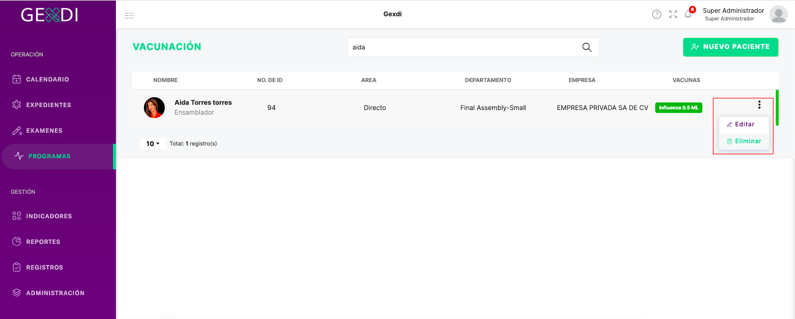The height and width of the screenshot is (319, 795).
Task: Click the Total 1 registro(s) text
Action: click(x=193, y=143)
